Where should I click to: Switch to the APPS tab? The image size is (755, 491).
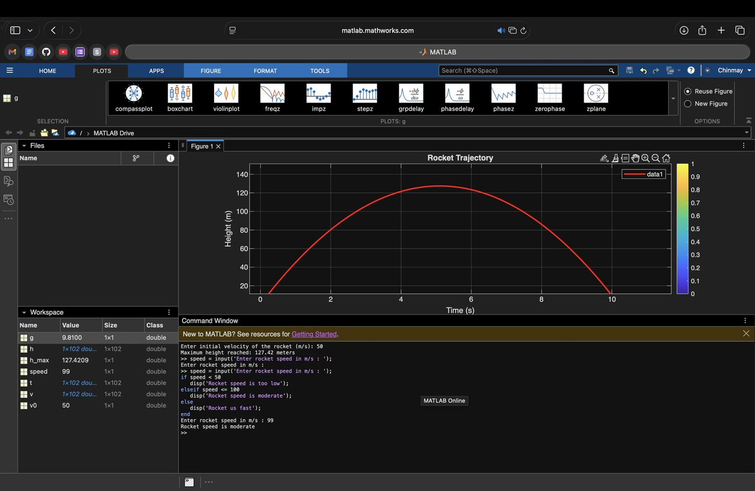pos(157,71)
